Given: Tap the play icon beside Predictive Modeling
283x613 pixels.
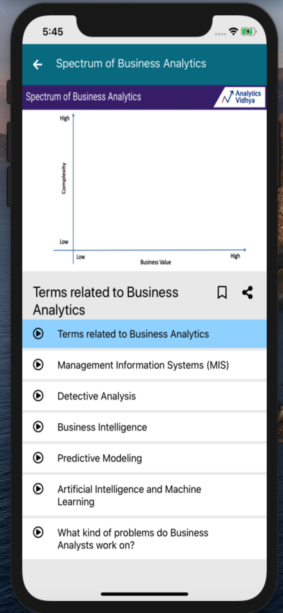Looking at the screenshot, I should click(x=38, y=458).
